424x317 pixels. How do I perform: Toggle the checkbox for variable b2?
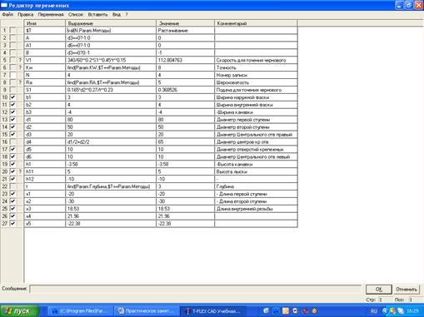coord(12,105)
